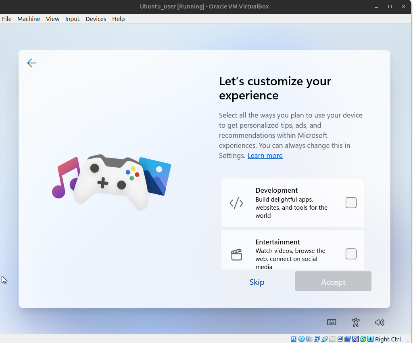Image resolution: width=413 pixels, height=343 pixels.
Task: Click the mouse integration status icon
Action: (363, 339)
